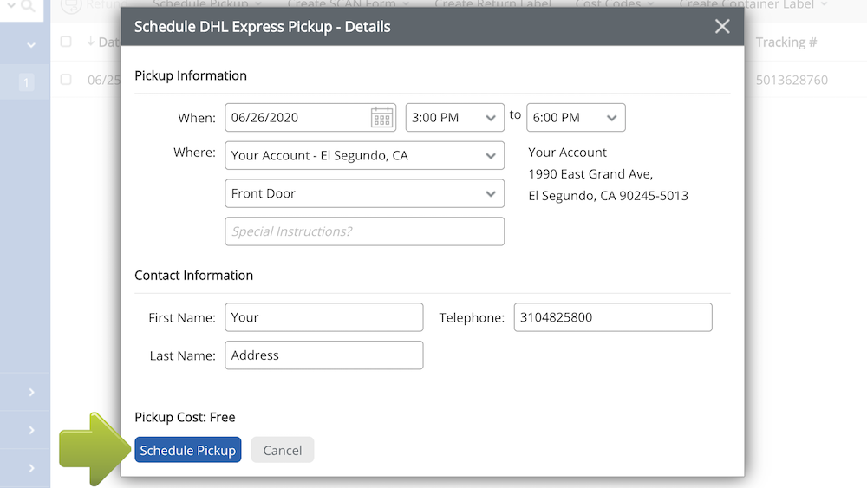
Task: Expand the second collapsed sidebar section chevron
Action: coord(31,430)
